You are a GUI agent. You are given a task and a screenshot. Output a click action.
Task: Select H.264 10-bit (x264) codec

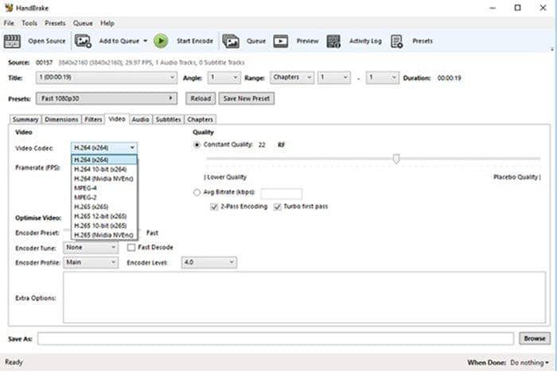(x=104, y=169)
